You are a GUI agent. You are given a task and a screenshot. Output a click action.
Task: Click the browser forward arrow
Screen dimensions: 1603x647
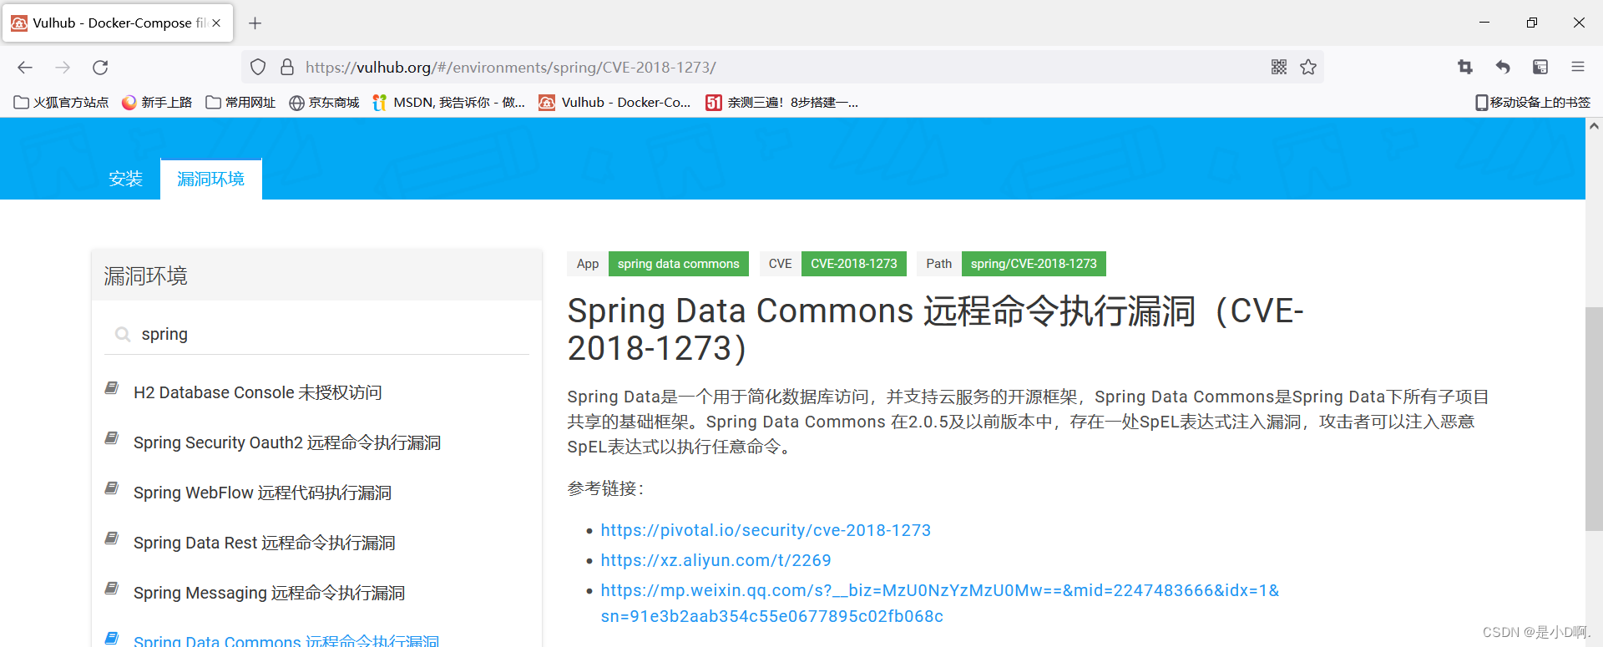pyautogui.click(x=63, y=68)
